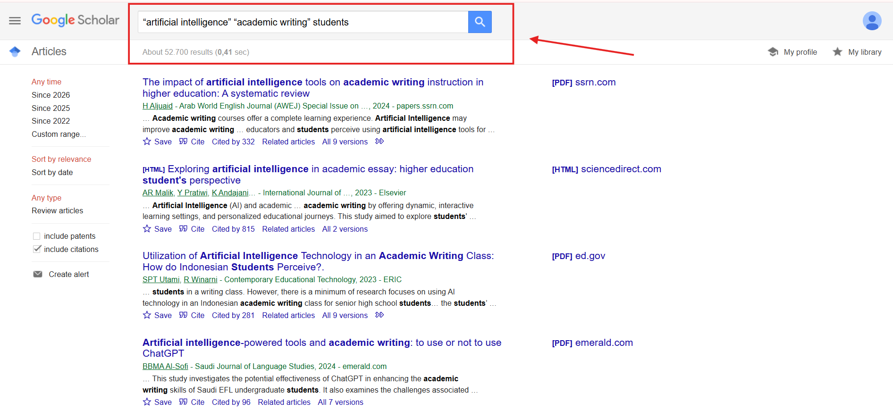Click author link H Aljuaid
This screenshot has width=893, height=419.
coord(158,106)
